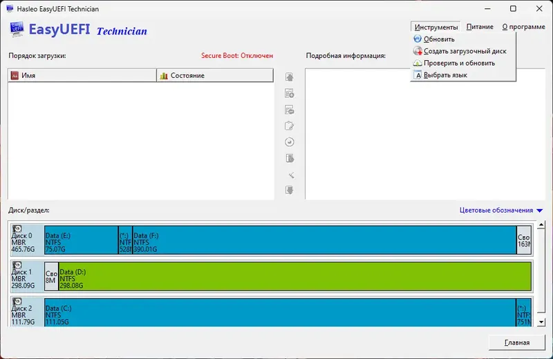Minimize the EasyUEFI window
The height and width of the screenshot is (359, 553).
pyautogui.click(x=487, y=9)
